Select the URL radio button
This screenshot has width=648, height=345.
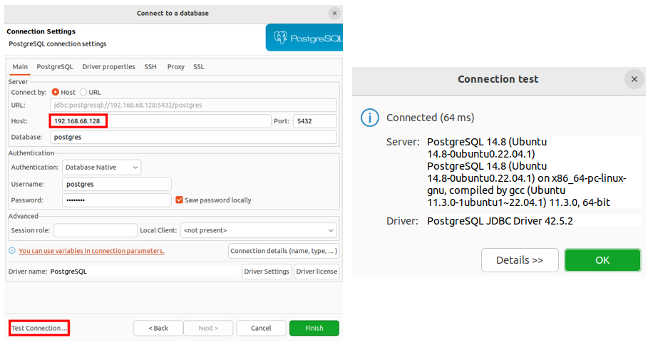tap(83, 92)
